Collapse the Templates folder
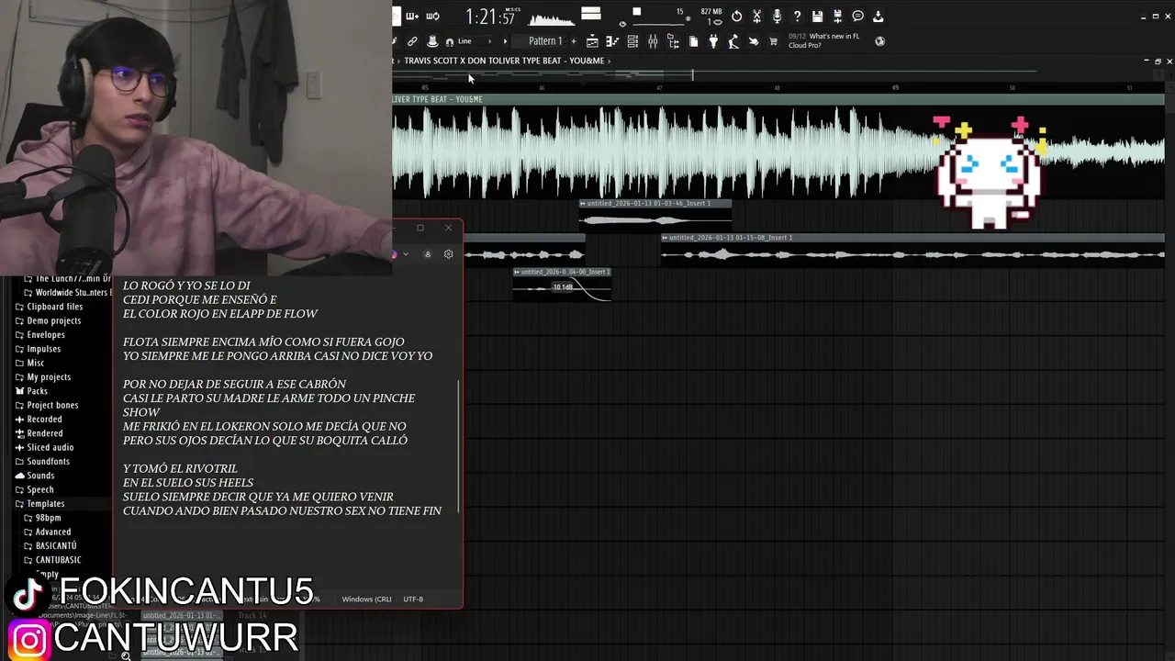Image resolution: width=1175 pixels, height=661 pixels. pyautogui.click(x=44, y=504)
